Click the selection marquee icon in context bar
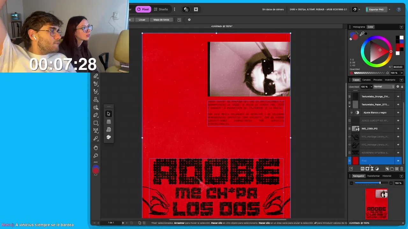The height and width of the screenshot is (229, 408). pos(179,20)
